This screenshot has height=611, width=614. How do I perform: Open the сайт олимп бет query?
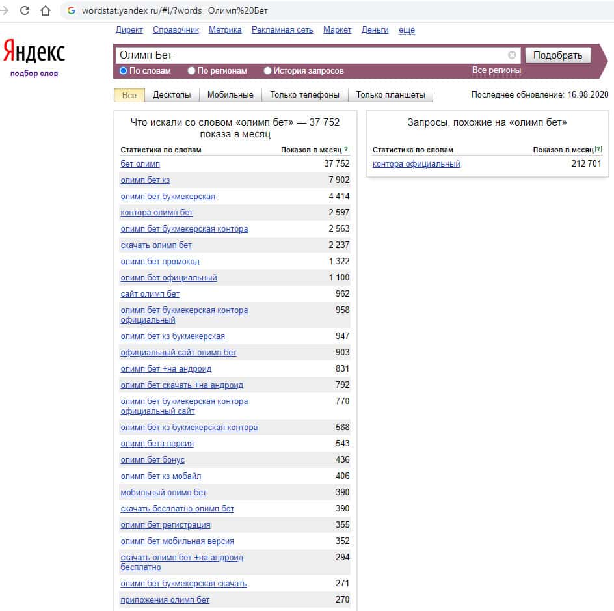tap(150, 293)
